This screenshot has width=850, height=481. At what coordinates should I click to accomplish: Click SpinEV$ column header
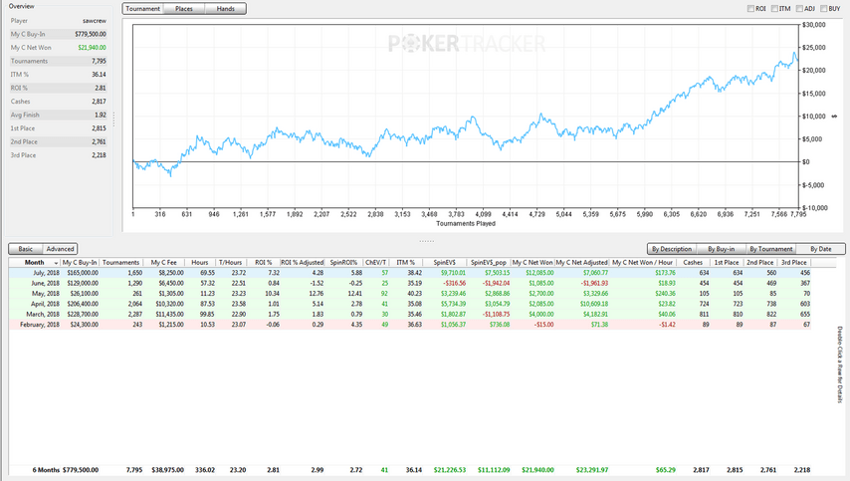[445, 263]
